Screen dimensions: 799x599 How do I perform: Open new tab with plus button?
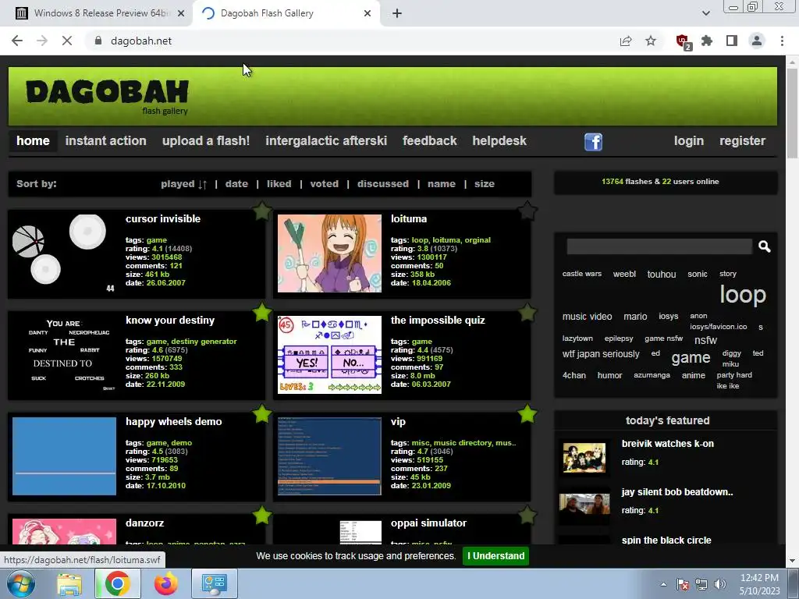click(397, 14)
